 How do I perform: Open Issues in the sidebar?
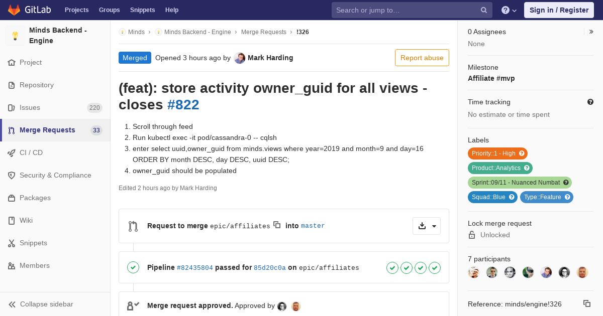(55, 108)
